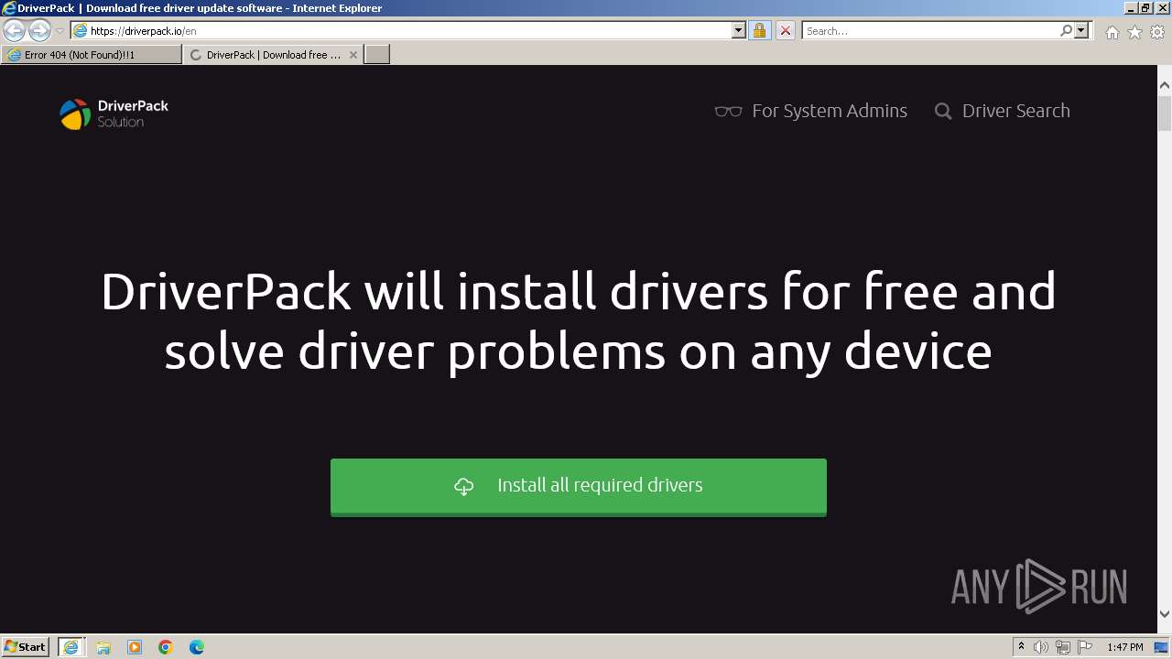Show hidden tray icons arrow
The image size is (1172, 659).
tap(1021, 647)
